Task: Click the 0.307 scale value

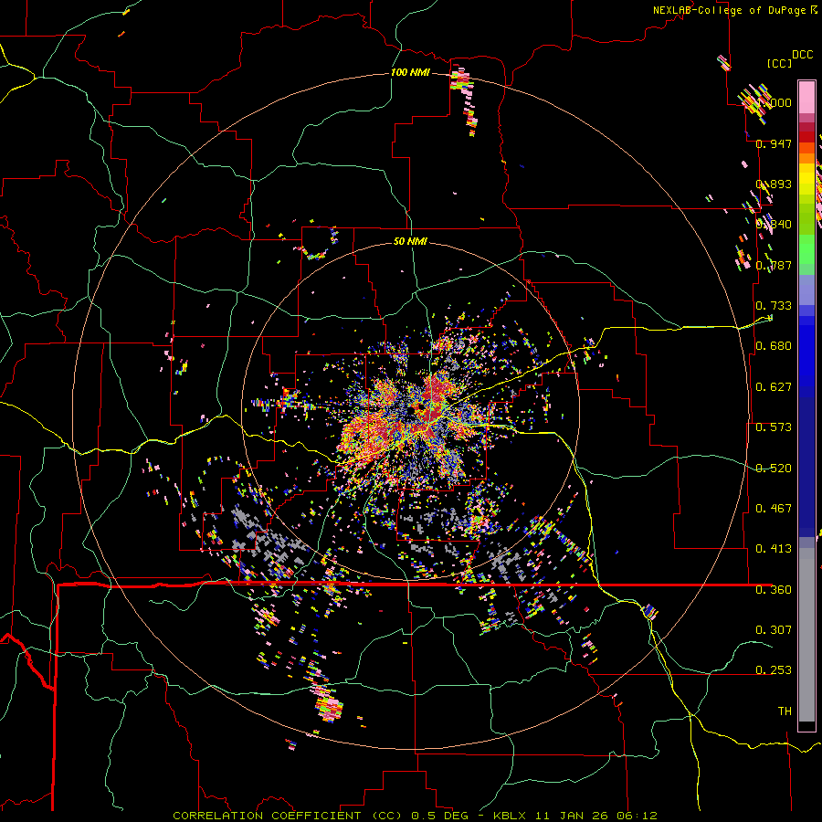Action: 774,629
